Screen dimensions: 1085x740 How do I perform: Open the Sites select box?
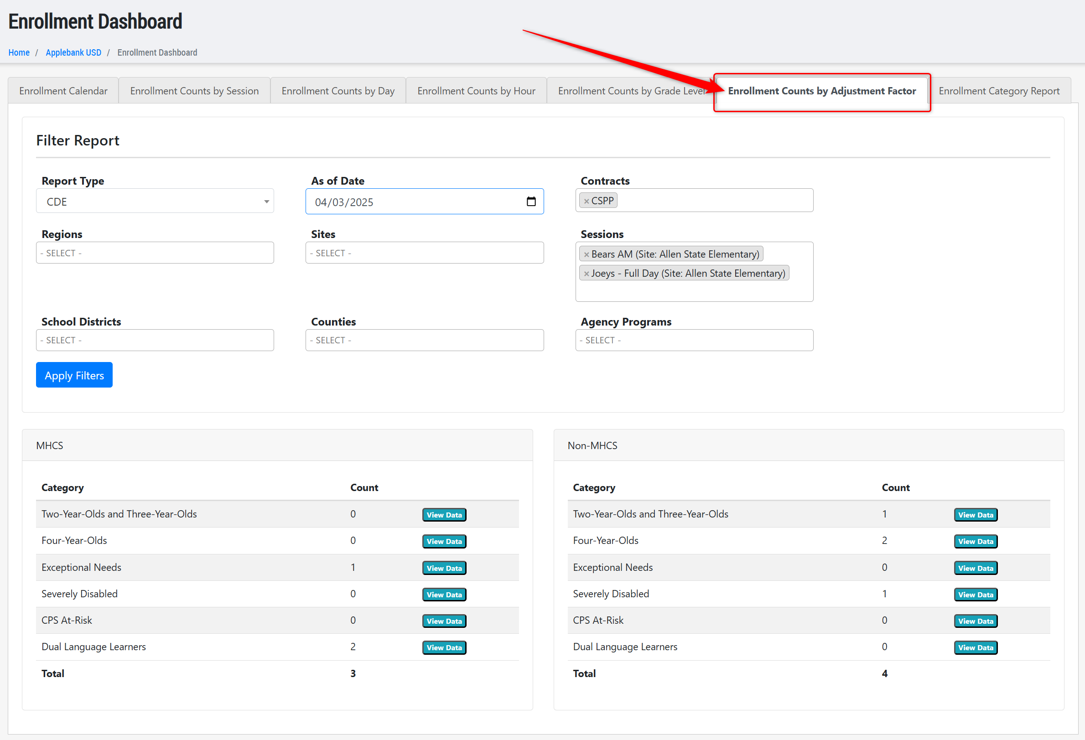(x=424, y=253)
